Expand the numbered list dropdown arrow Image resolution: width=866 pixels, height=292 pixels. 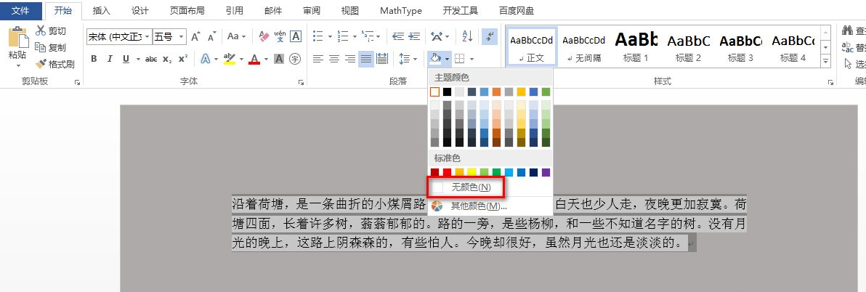[x=354, y=37]
